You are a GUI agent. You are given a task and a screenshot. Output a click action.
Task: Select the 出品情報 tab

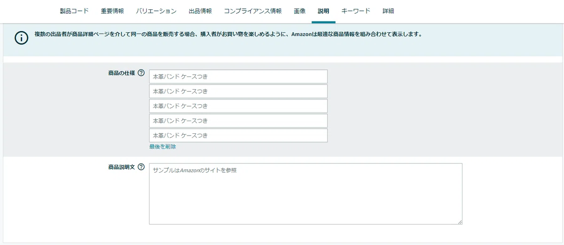pyautogui.click(x=200, y=11)
